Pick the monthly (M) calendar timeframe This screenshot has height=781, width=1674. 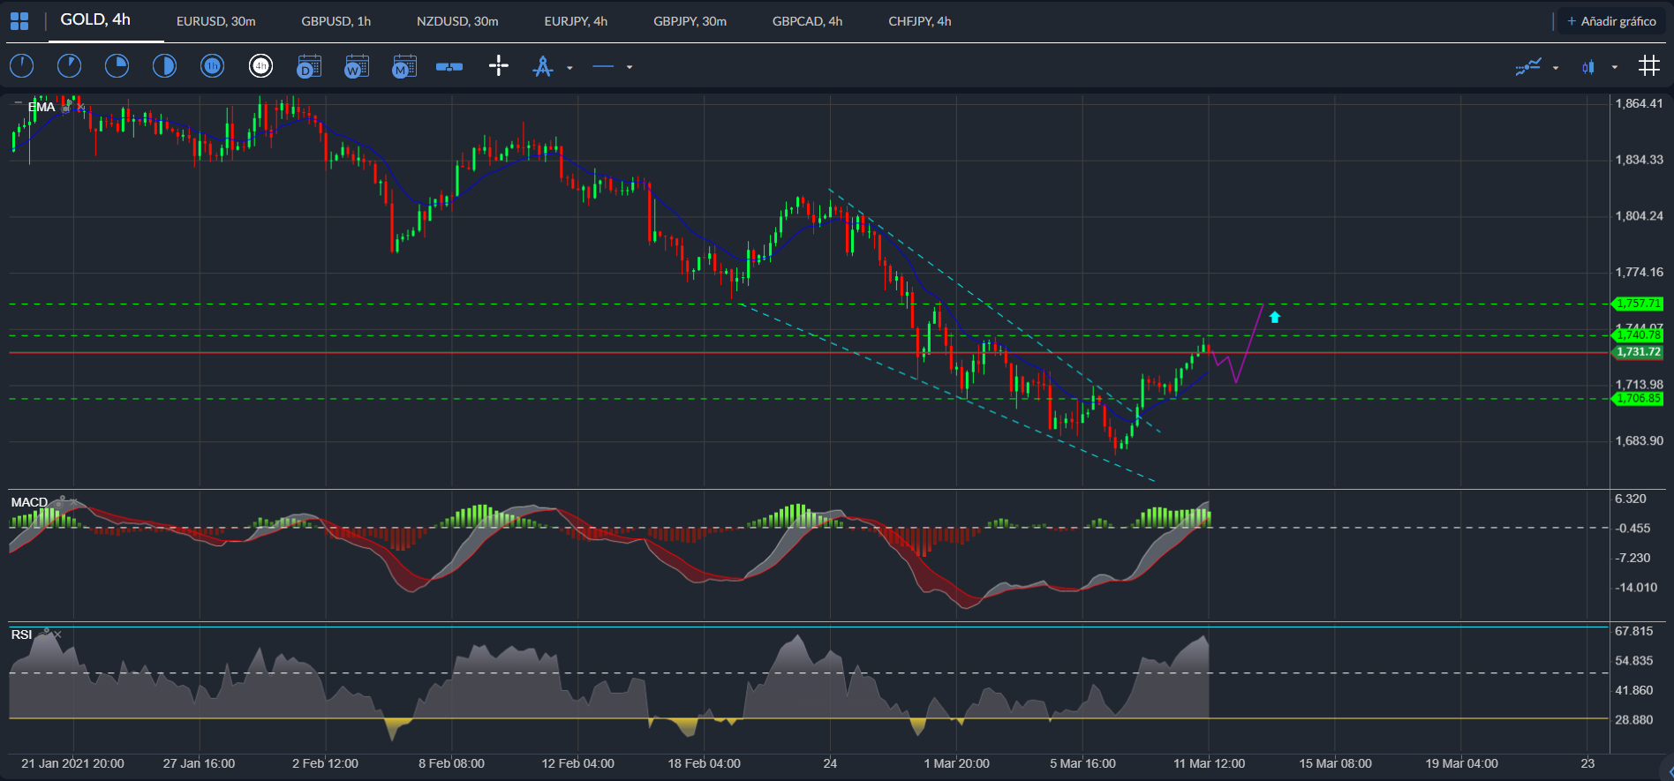[x=404, y=66]
